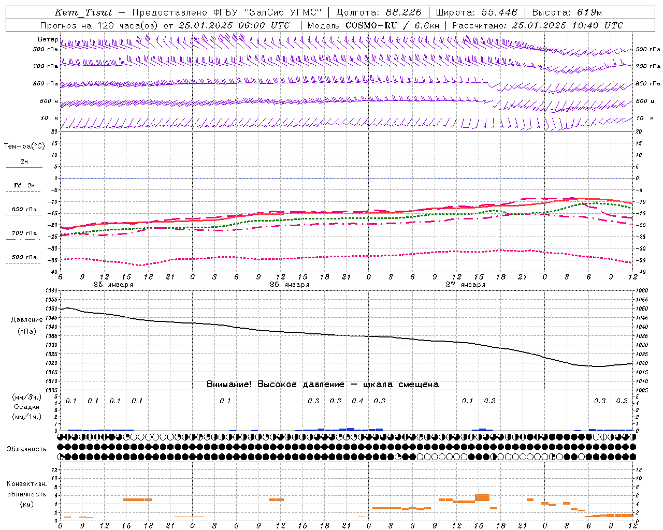
Task: Click the "0.4" three-hour precipitation value
Action: coord(357,401)
